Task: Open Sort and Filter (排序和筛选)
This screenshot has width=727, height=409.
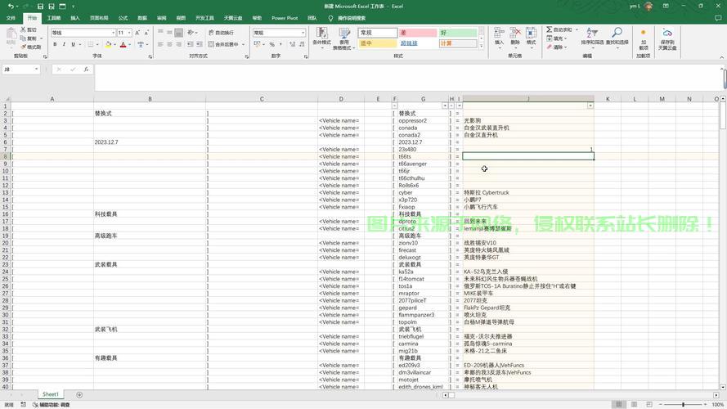Action: pyautogui.click(x=592, y=36)
